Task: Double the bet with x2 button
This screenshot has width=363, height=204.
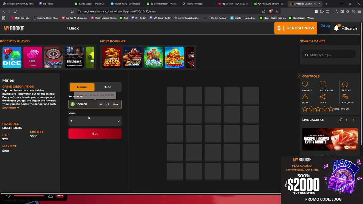Action: (107, 104)
